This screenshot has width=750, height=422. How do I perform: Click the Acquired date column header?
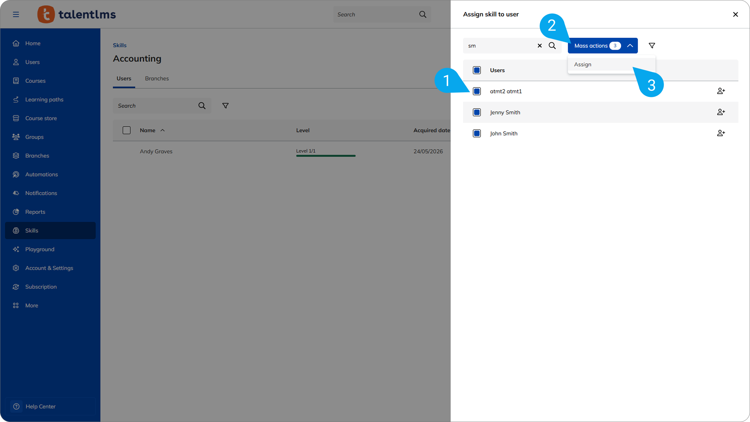pyautogui.click(x=432, y=130)
